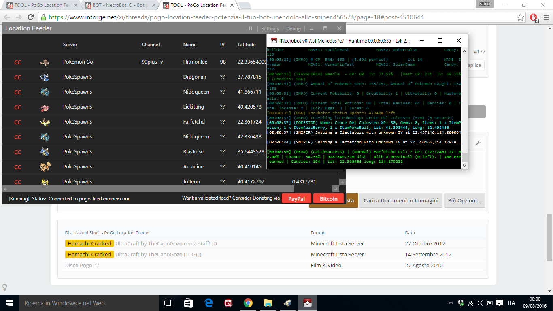Sort the feed by the Latitude column header

(x=247, y=45)
